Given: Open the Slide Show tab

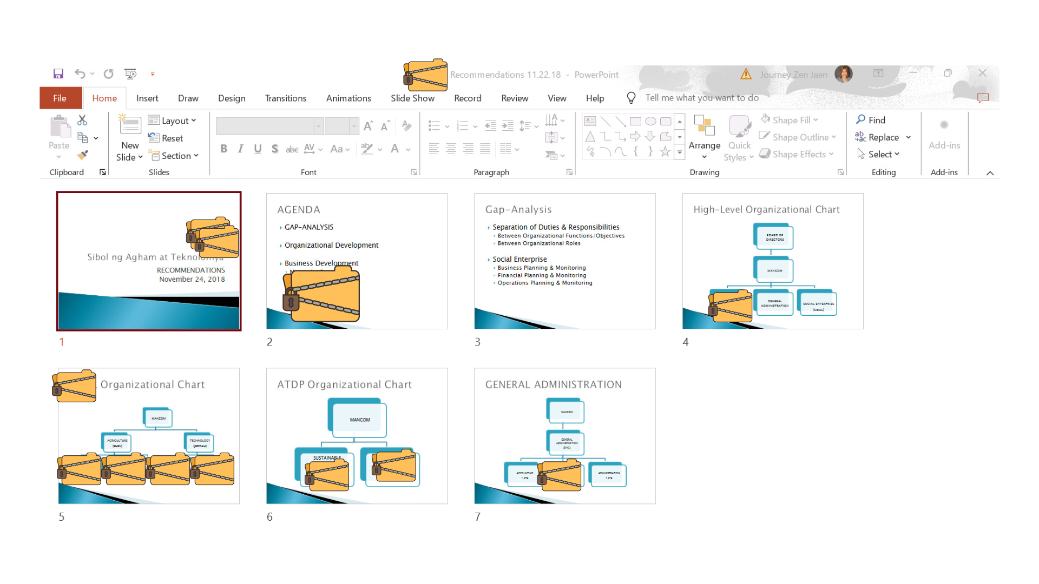Looking at the screenshot, I should (x=412, y=98).
